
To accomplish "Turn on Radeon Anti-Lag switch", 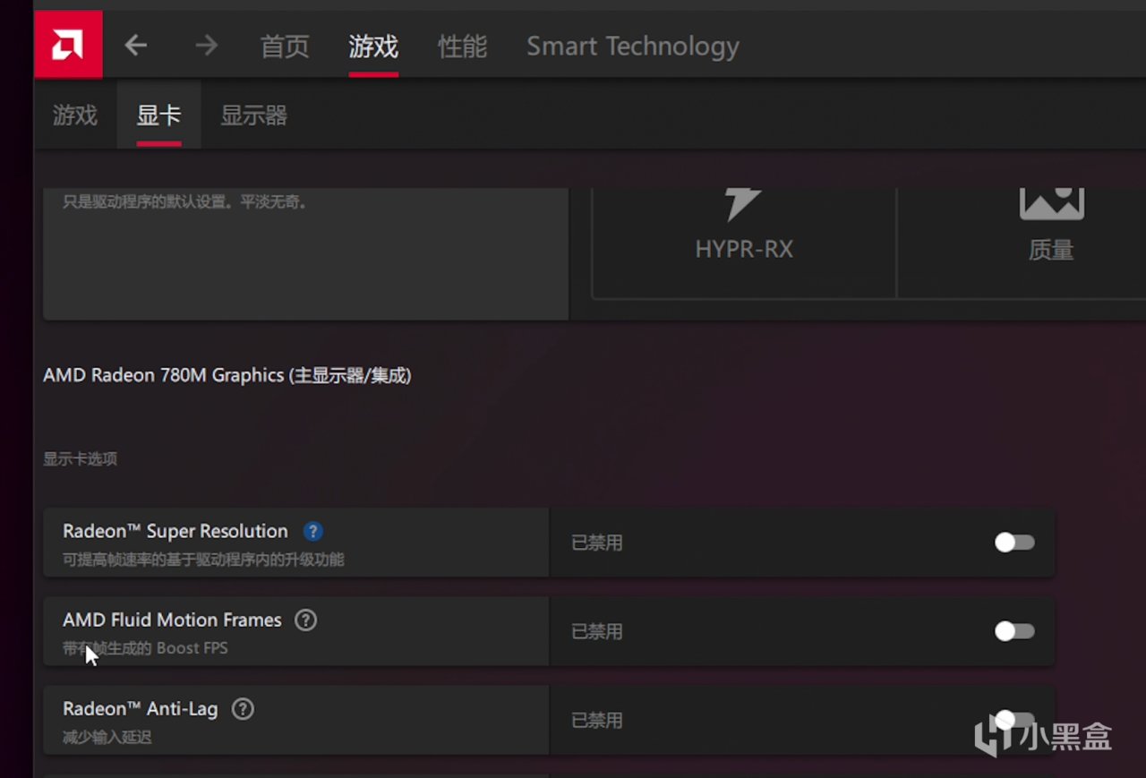I will click(x=1014, y=720).
